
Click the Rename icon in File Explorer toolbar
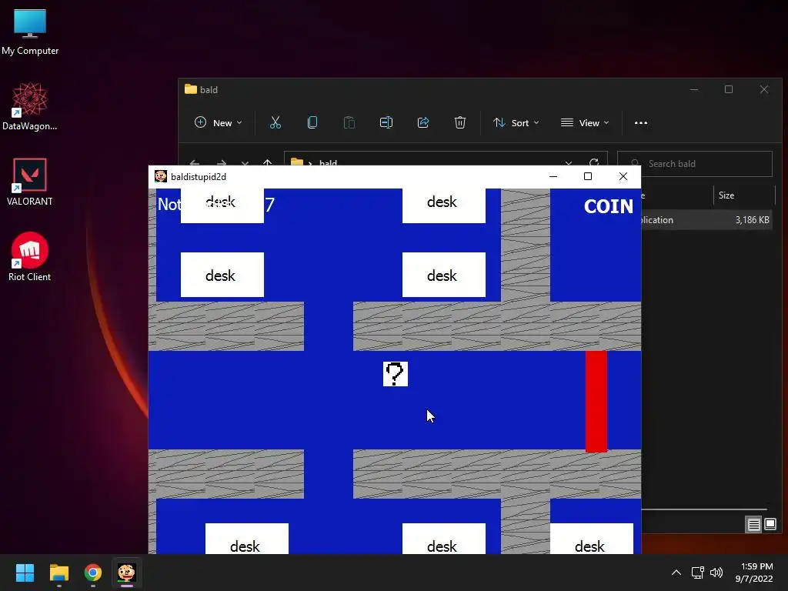tap(386, 122)
